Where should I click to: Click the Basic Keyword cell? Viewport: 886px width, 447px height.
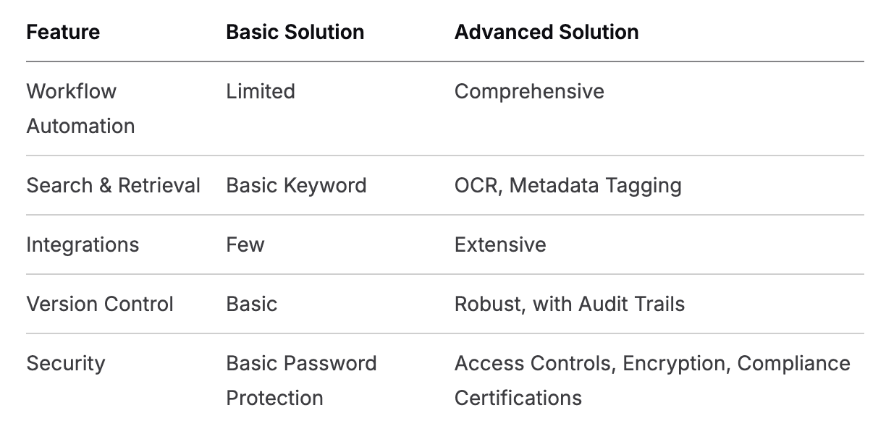[x=296, y=185]
